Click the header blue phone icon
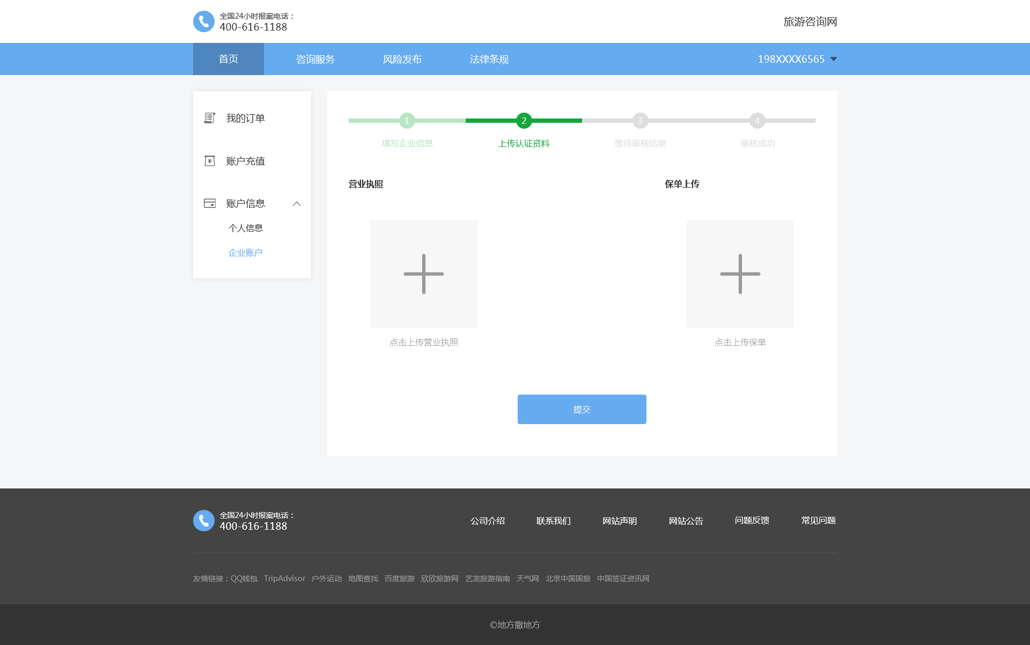The image size is (1030, 645). click(203, 21)
